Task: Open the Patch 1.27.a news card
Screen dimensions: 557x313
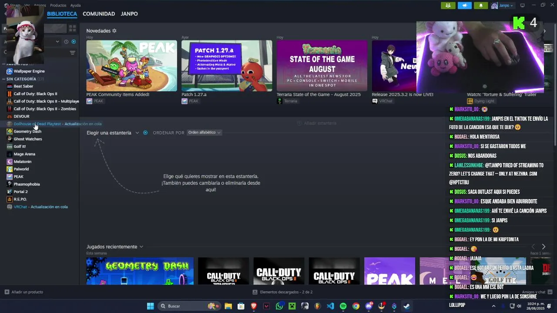Action: 227,66
